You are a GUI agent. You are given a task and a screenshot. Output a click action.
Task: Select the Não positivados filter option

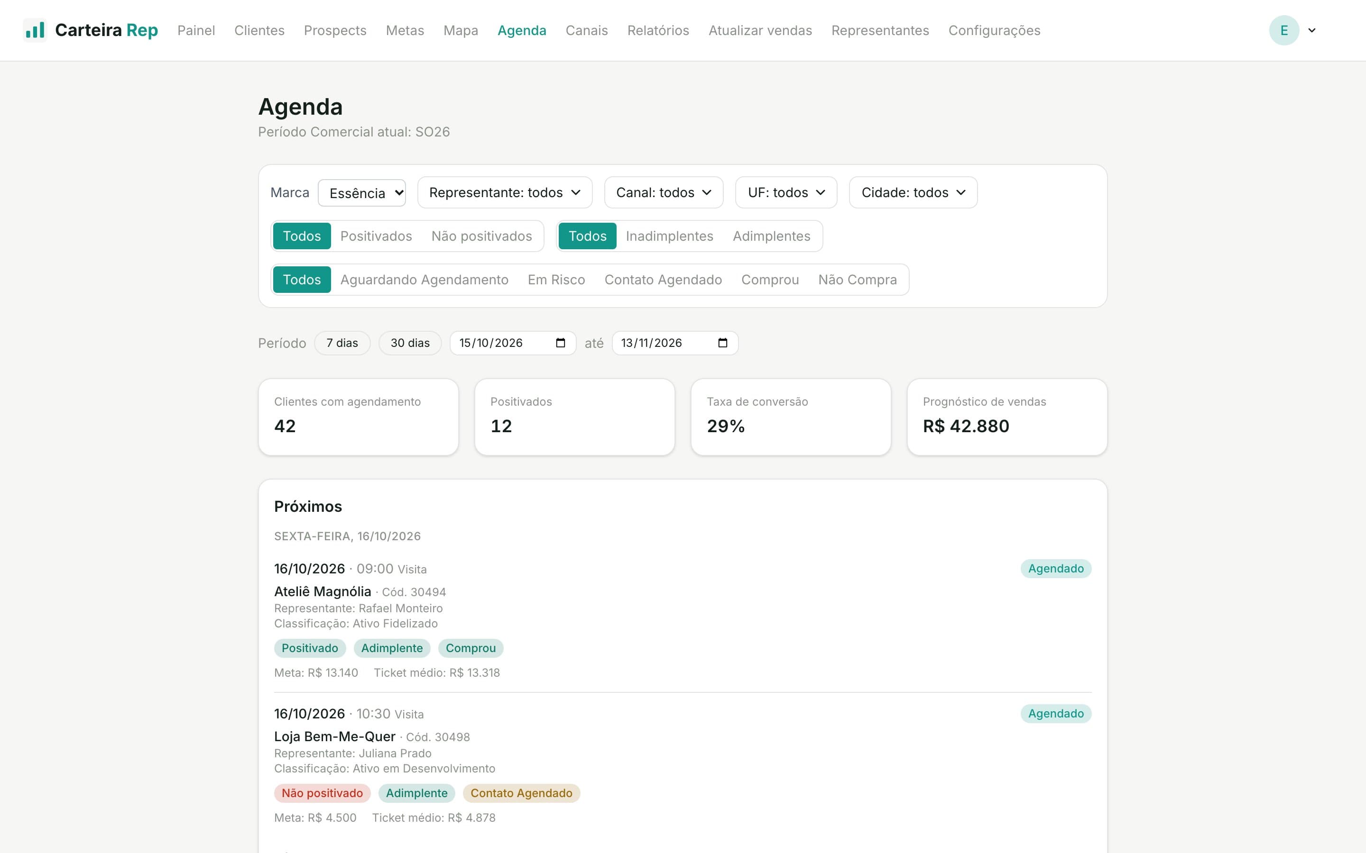pyautogui.click(x=481, y=236)
